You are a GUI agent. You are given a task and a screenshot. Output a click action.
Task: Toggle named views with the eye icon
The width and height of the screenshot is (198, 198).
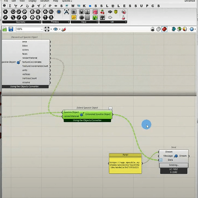point(55,29)
